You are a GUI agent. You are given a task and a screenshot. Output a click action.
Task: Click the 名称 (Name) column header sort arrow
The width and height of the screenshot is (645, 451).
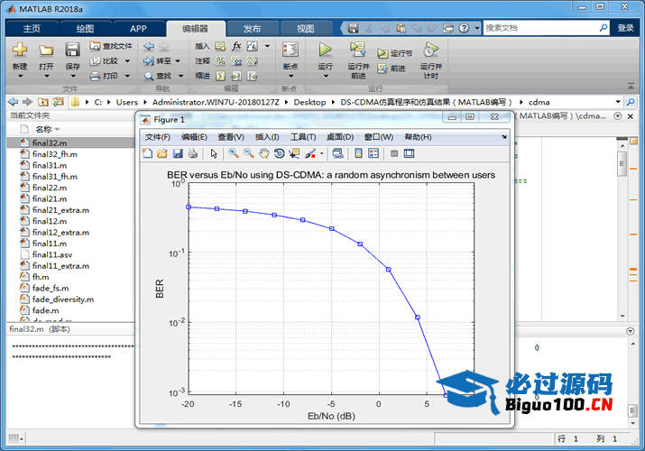click(57, 130)
